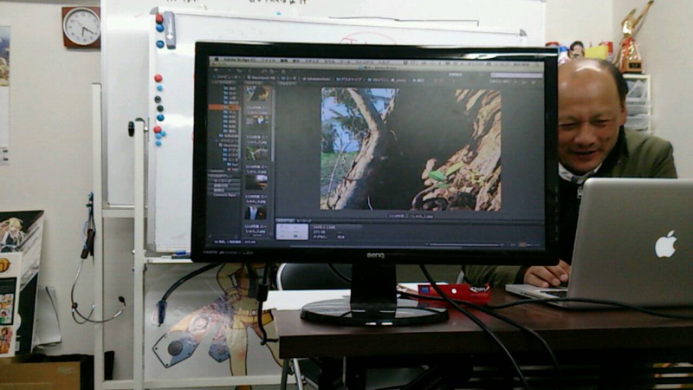Click the back arrow in the Bridge toolbar

point(216,70)
